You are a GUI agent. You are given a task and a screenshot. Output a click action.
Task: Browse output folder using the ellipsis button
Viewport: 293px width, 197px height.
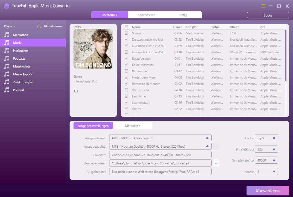click(216, 163)
